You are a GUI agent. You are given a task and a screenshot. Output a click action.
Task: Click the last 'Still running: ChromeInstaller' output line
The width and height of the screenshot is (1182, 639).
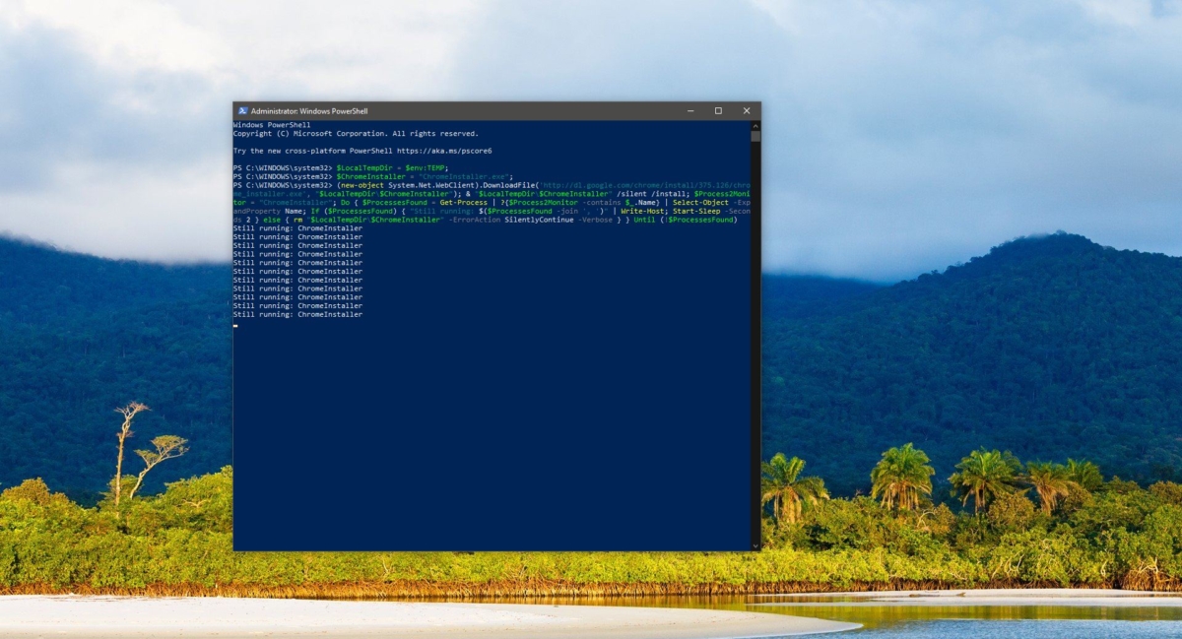(297, 315)
